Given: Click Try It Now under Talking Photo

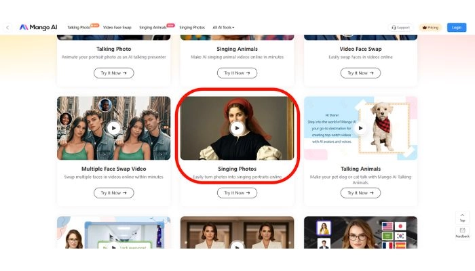Looking at the screenshot, I should (113, 73).
